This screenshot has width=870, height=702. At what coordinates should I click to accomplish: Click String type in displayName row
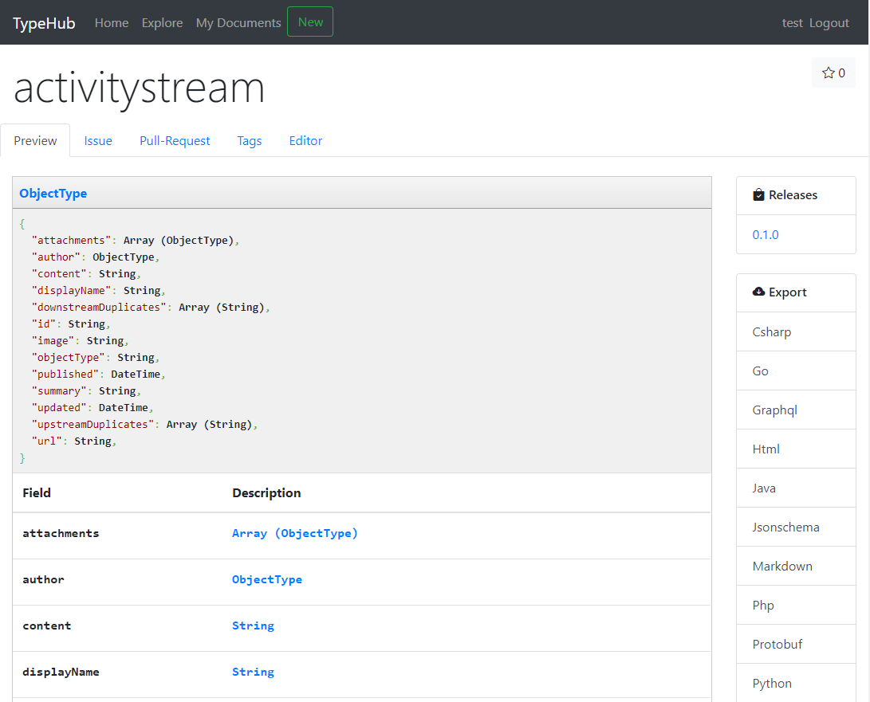(x=253, y=672)
